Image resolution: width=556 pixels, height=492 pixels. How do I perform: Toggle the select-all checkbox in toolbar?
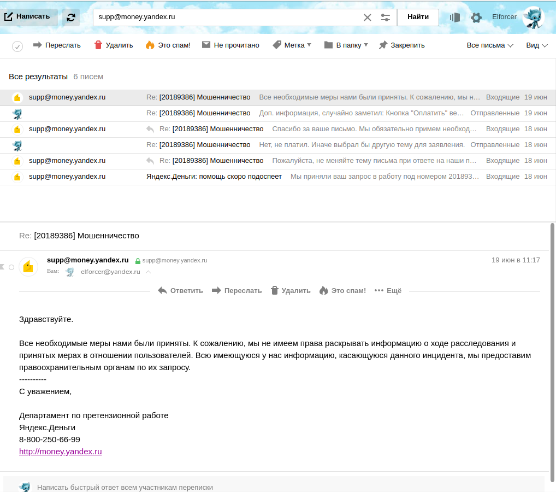pyautogui.click(x=17, y=46)
